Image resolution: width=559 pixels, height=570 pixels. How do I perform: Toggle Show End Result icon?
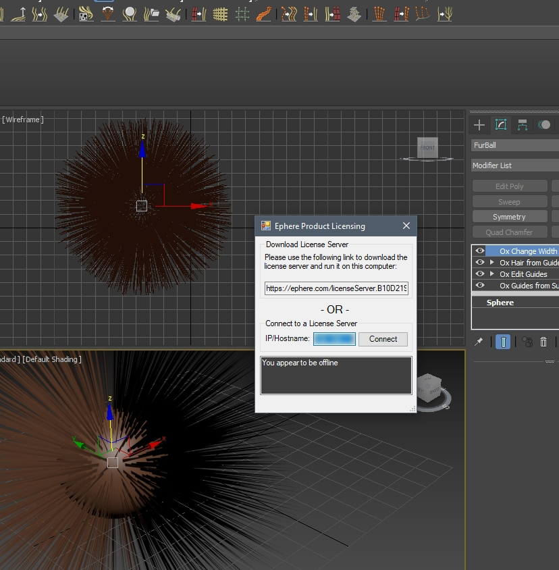coord(503,342)
